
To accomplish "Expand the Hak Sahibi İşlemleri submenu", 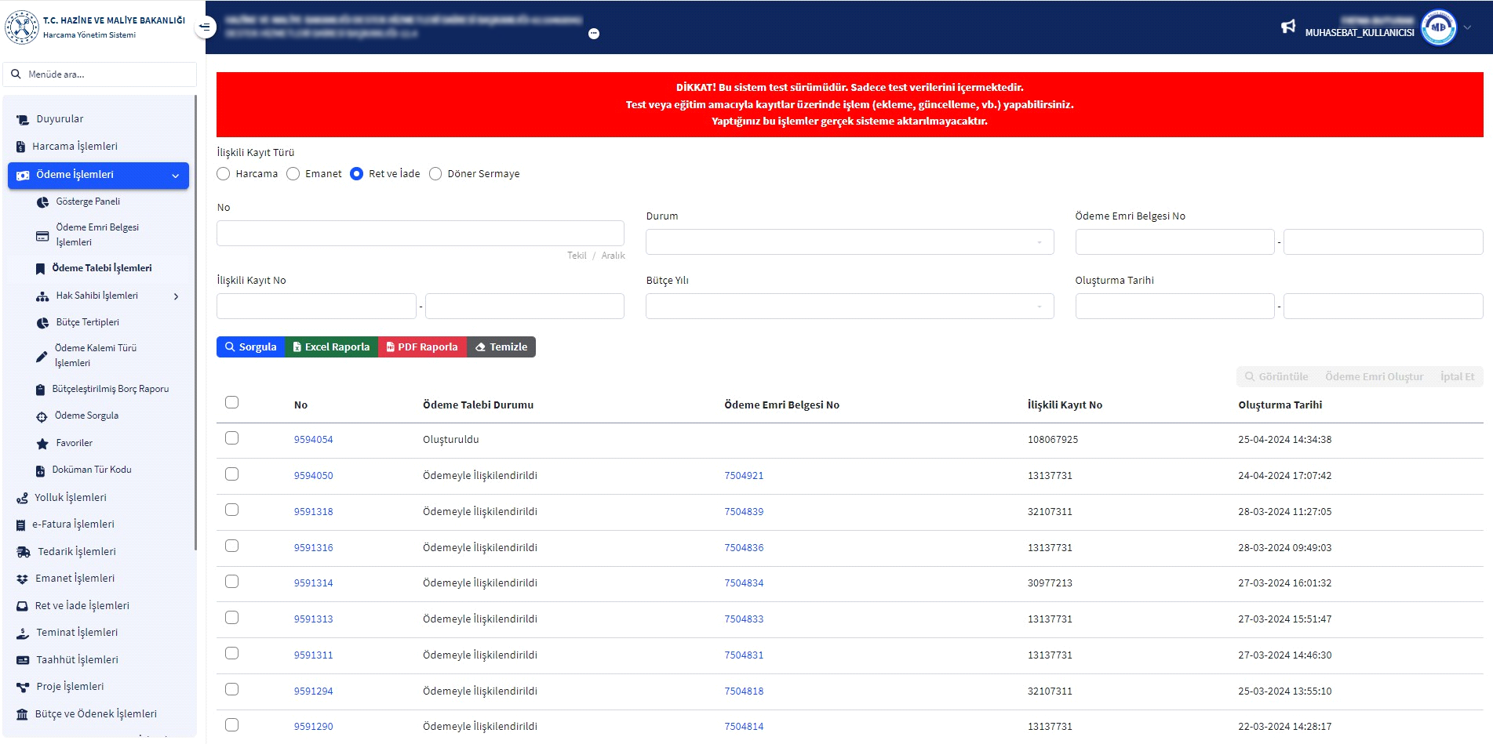I will pos(176,296).
